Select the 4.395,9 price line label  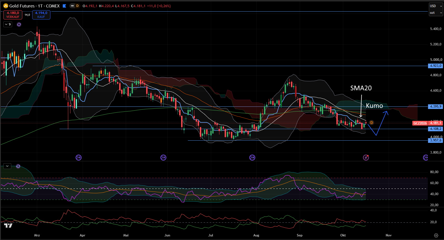436,107
